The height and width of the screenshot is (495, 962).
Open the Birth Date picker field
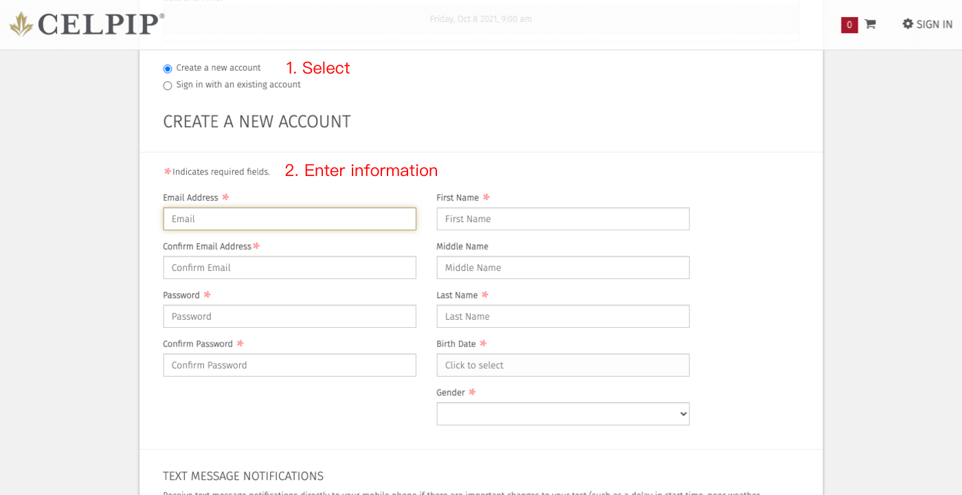pos(563,365)
